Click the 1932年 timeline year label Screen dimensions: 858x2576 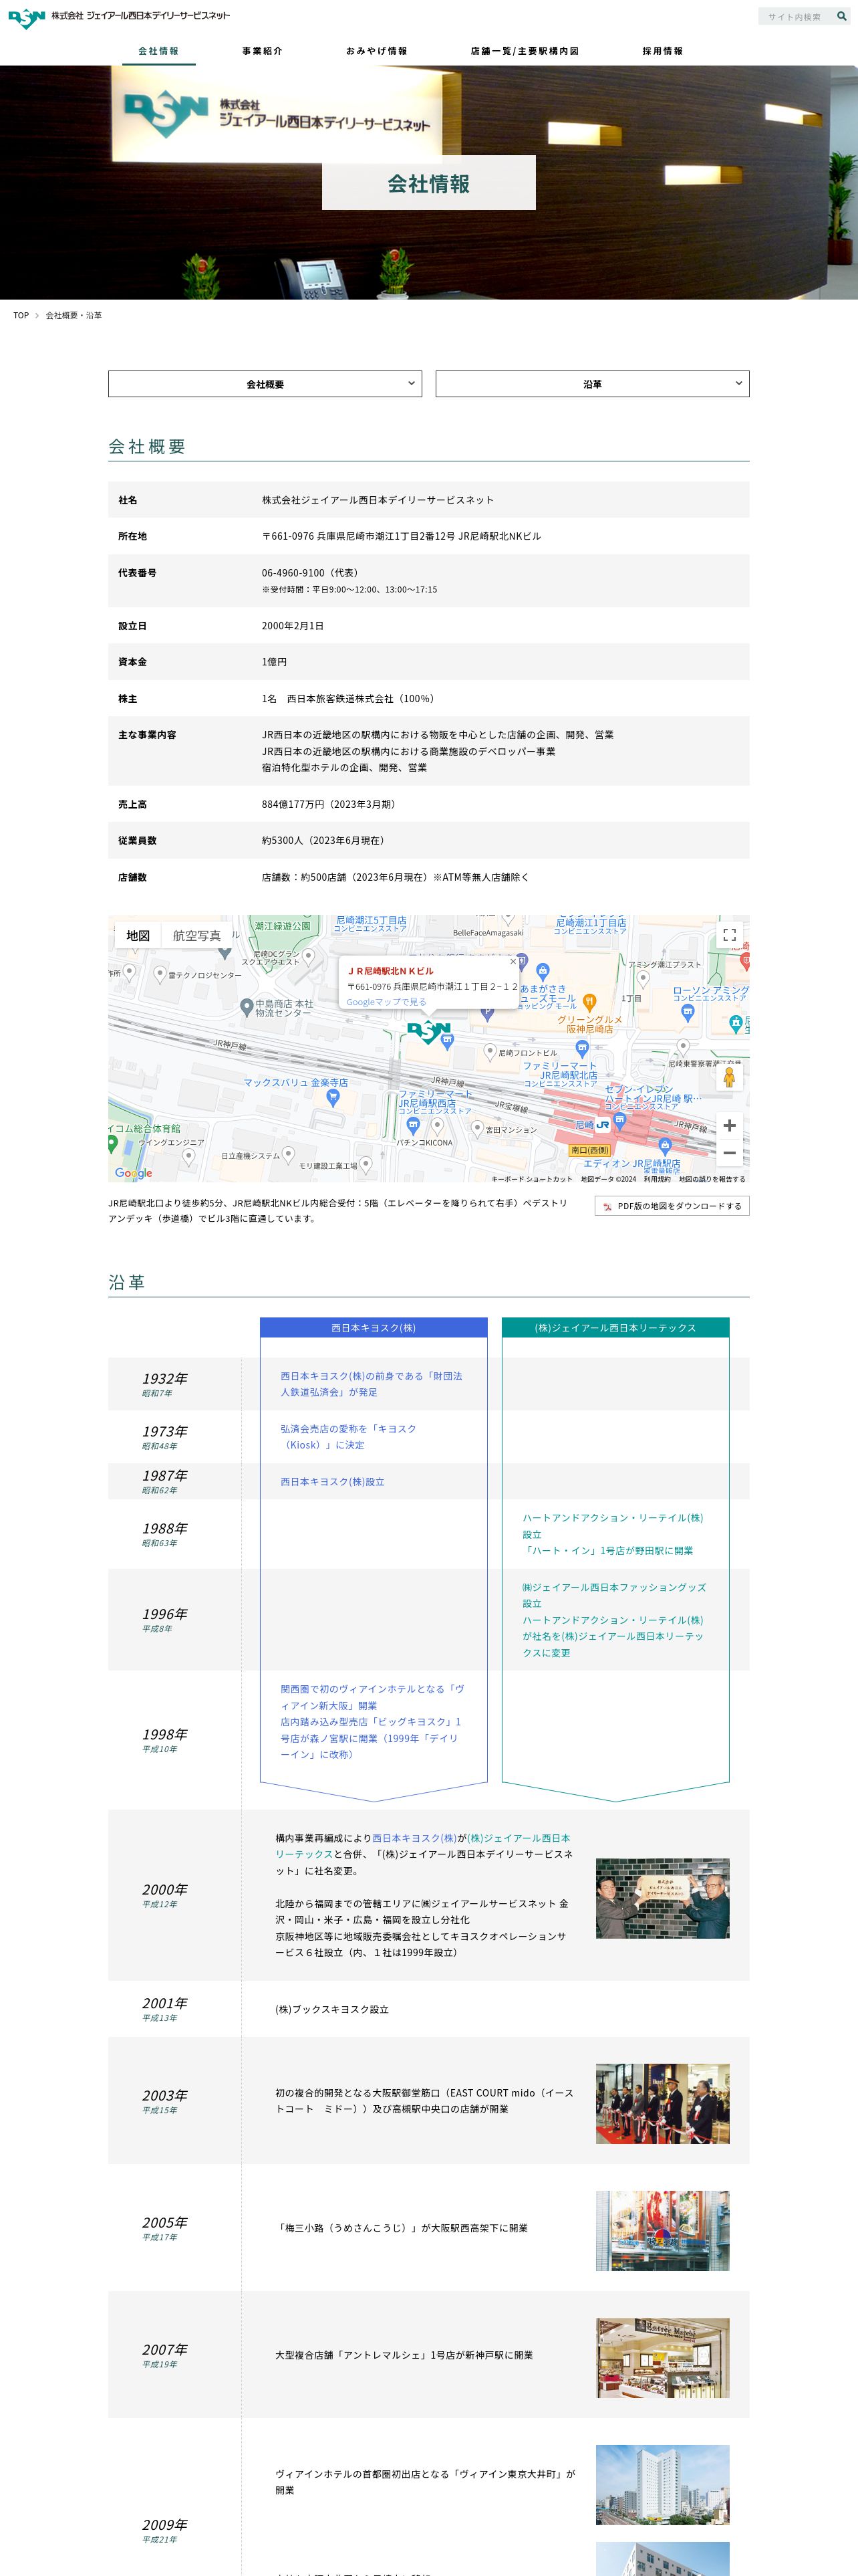coord(165,1379)
